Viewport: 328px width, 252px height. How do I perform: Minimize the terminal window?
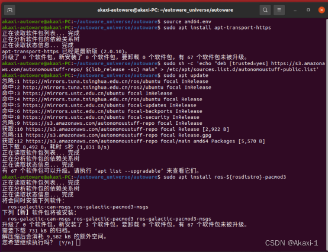[295, 10]
